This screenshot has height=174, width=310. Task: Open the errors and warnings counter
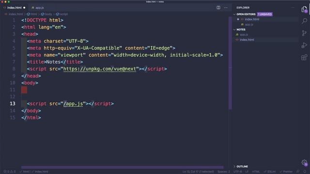(10, 172)
